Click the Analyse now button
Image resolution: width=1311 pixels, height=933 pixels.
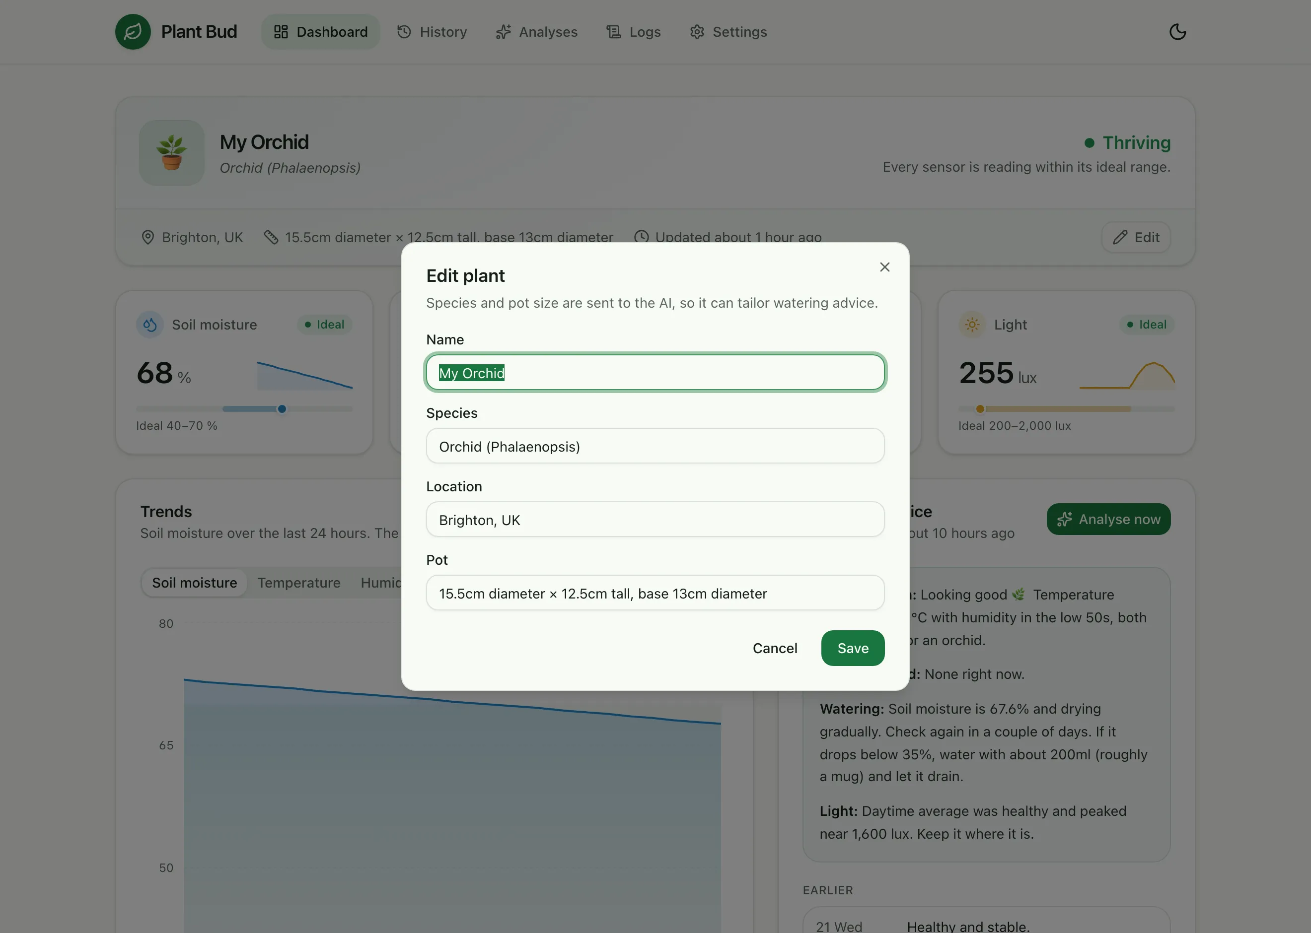(1108, 520)
